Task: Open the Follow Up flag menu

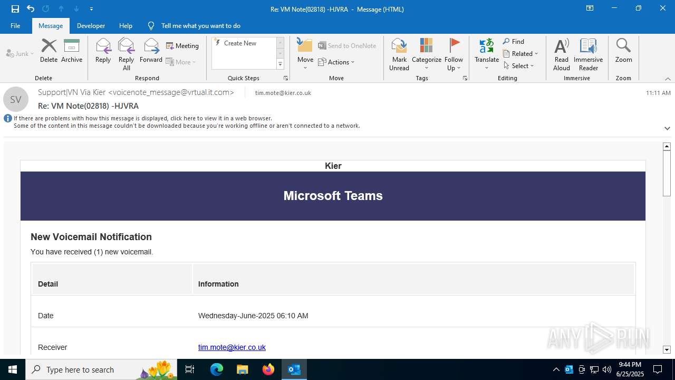Action: [454, 54]
